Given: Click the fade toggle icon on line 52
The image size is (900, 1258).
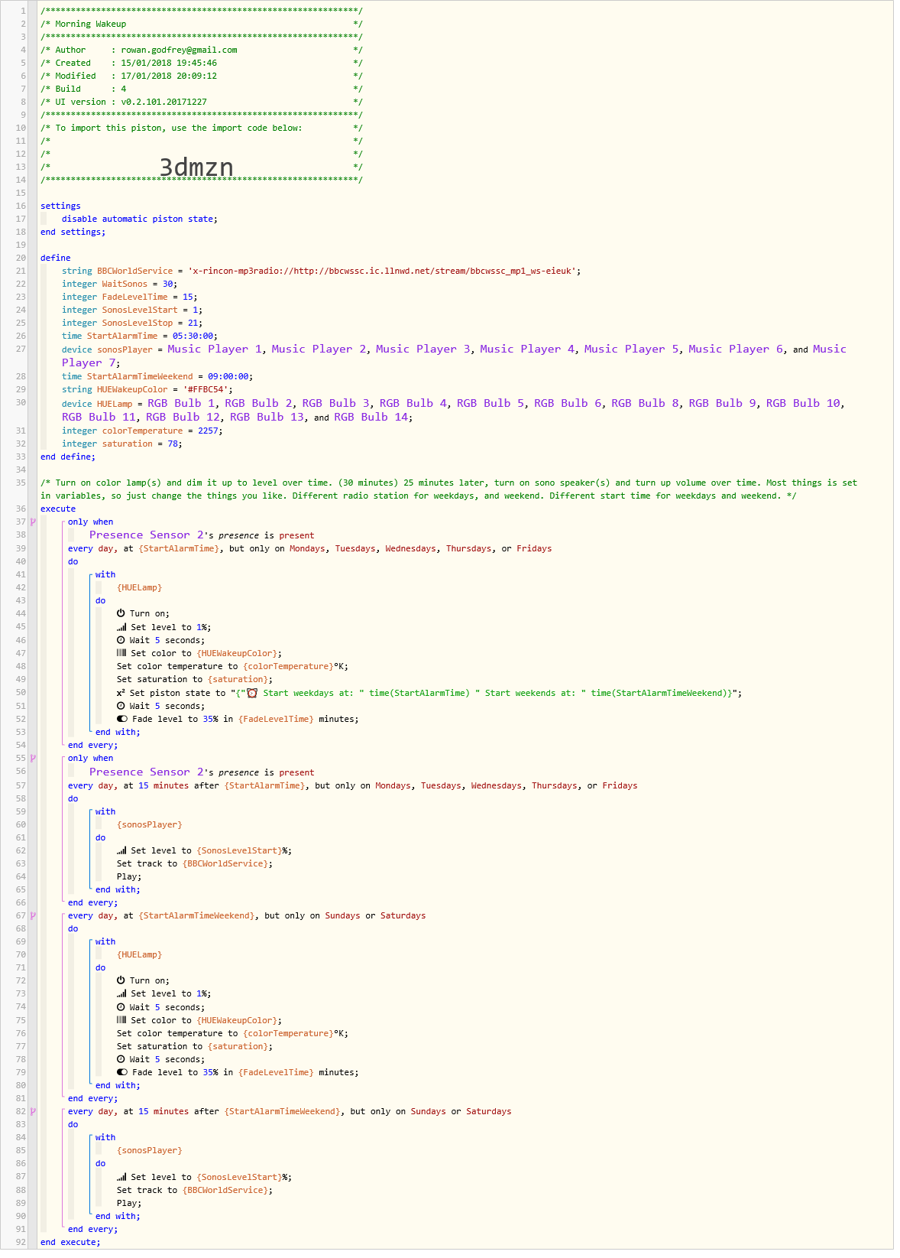Looking at the screenshot, I should [122, 719].
